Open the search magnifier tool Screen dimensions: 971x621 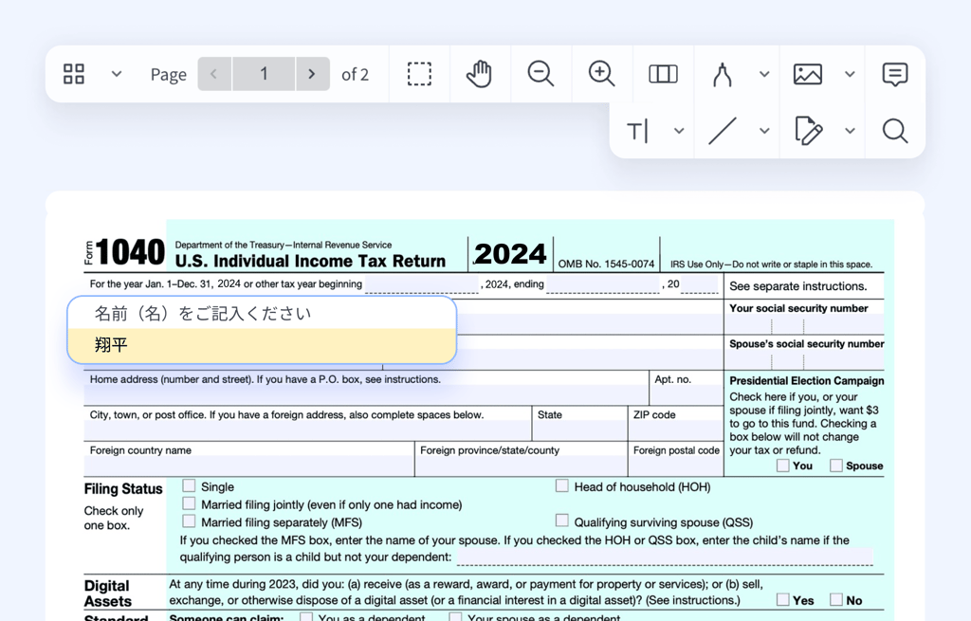pyautogui.click(x=894, y=131)
